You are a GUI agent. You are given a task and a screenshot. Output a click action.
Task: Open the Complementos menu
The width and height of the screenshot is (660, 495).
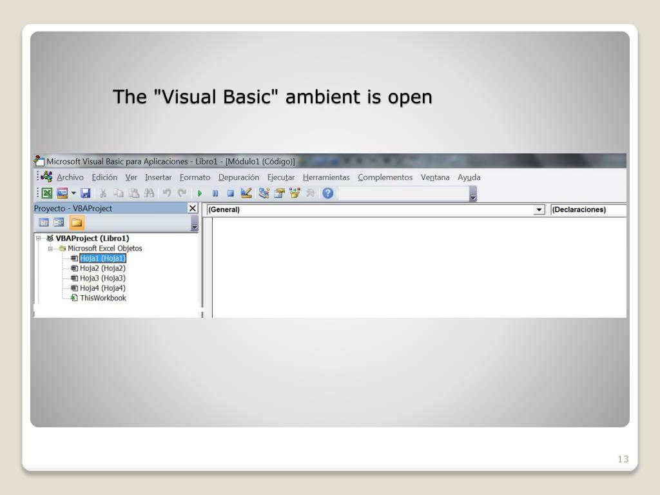385,177
